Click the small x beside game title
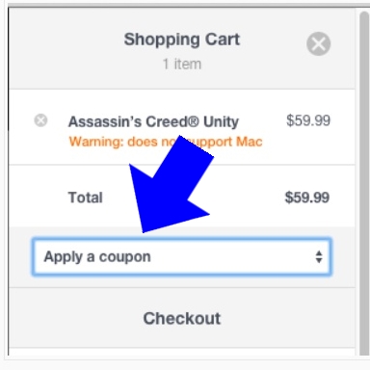Viewport: 370px width, 370px height. pyautogui.click(x=40, y=120)
